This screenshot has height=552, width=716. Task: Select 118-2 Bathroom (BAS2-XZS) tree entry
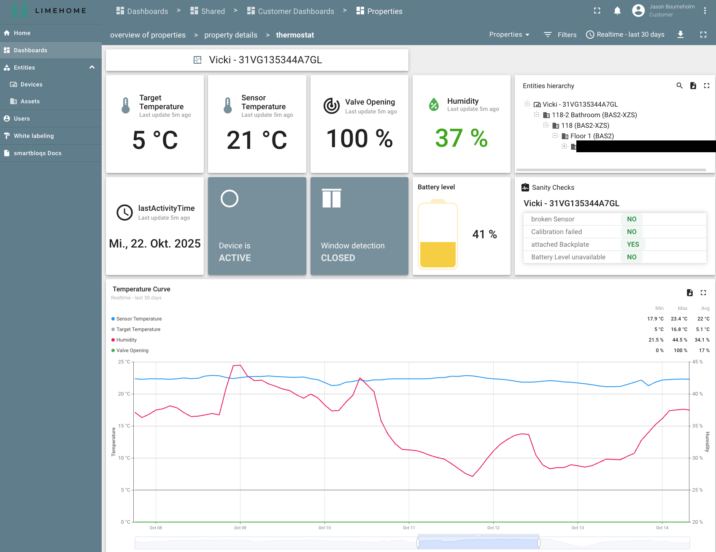point(594,115)
